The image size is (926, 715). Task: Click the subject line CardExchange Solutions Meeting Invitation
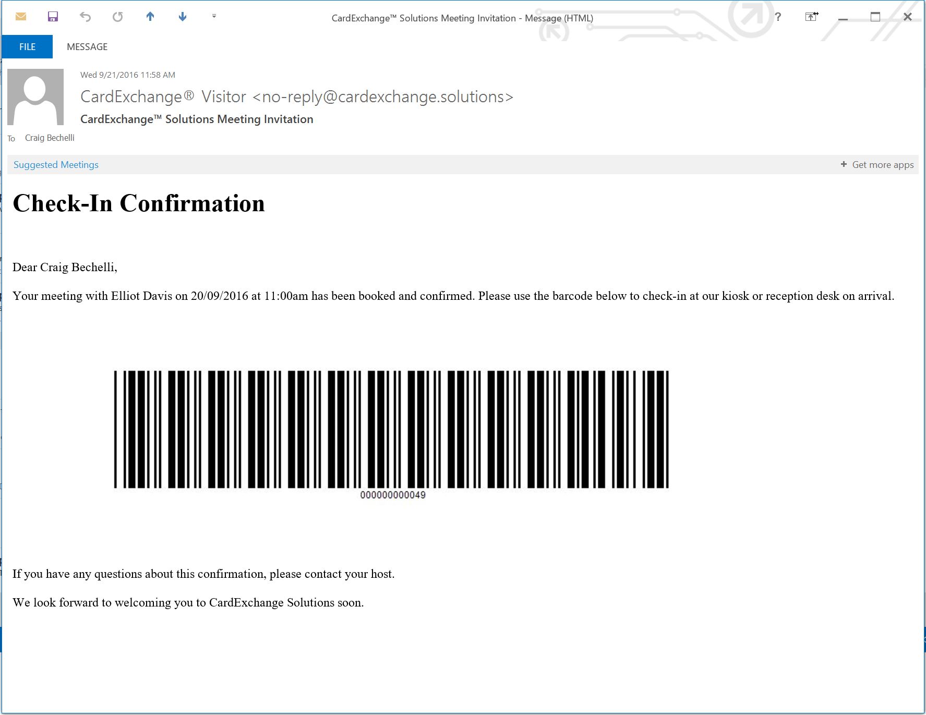197,119
